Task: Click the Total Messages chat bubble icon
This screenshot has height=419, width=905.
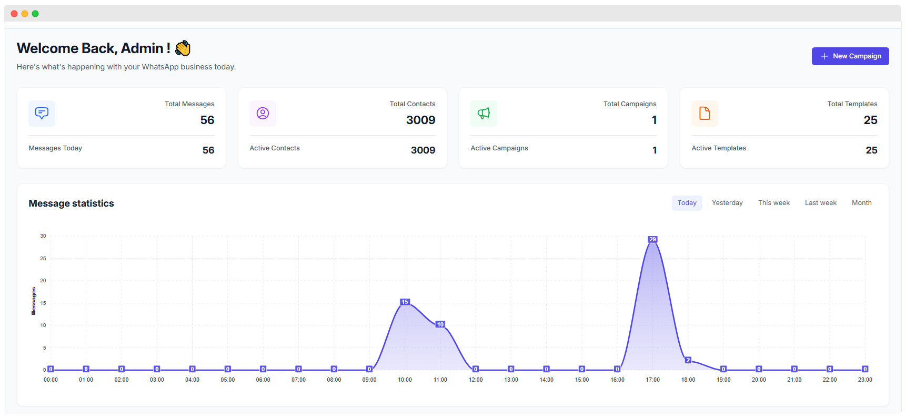Action: tap(42, 114)
